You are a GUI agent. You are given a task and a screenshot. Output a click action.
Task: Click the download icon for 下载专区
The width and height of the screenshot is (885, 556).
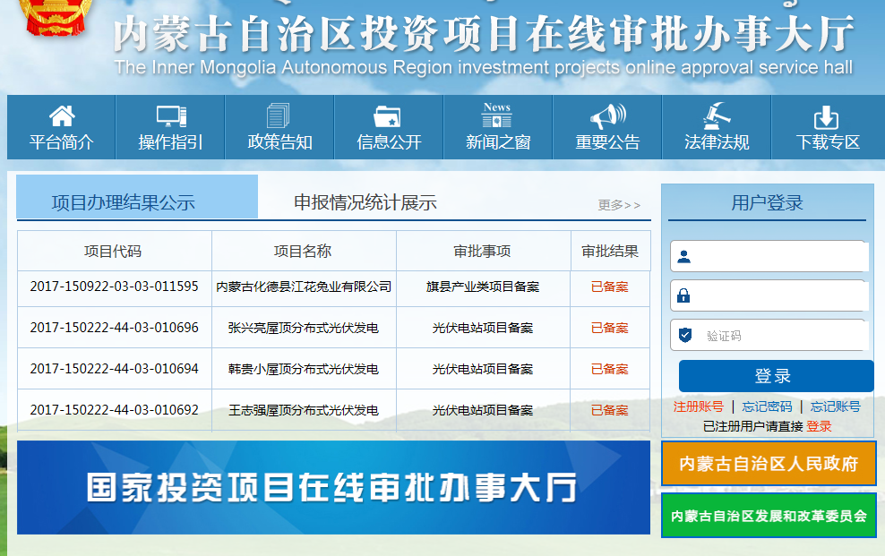pyautogui.click(x=826, y=117)
